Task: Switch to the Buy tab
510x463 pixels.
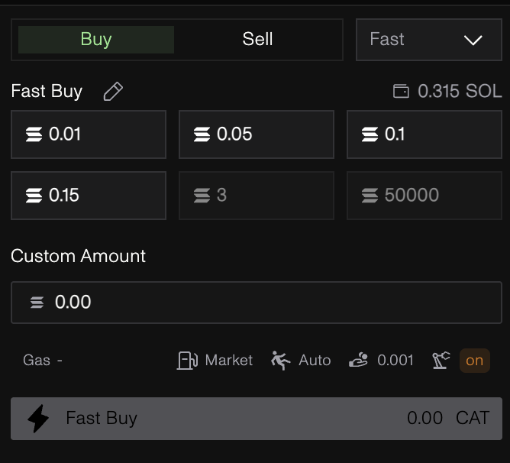Action: (96, 40)
